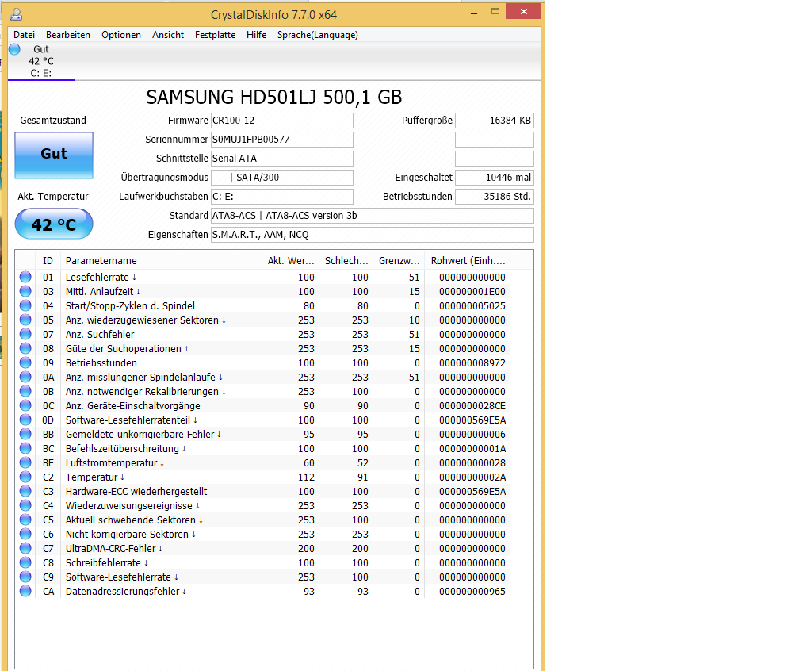Screen dimensions: 799x671
Task: Click status orb for Geräte-Einschaltvorgänge row
Action: [25, 405]
